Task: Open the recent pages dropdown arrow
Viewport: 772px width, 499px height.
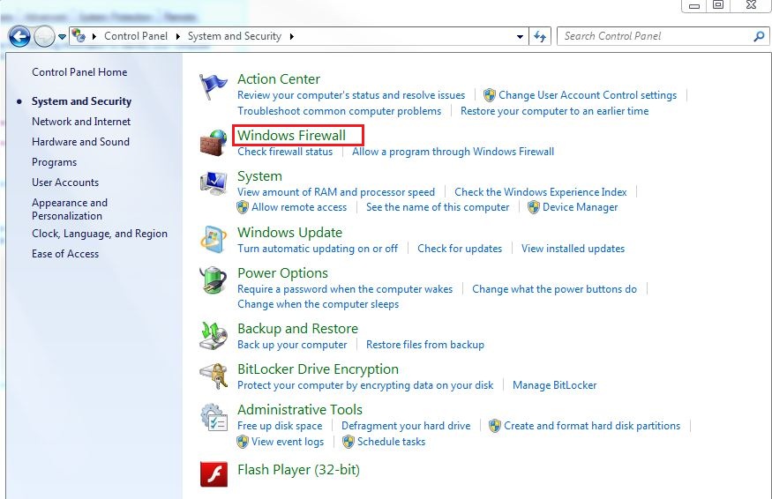Action: coord(62,36)
